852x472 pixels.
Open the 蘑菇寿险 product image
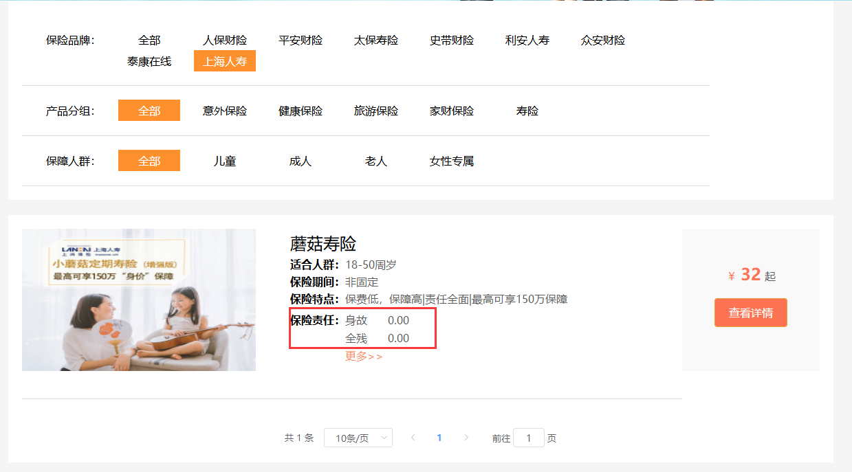click(139, 300)
